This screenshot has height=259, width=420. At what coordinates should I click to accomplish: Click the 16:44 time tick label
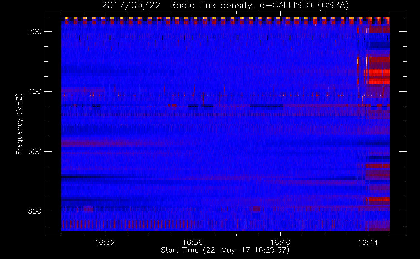[x=368, y=243]
